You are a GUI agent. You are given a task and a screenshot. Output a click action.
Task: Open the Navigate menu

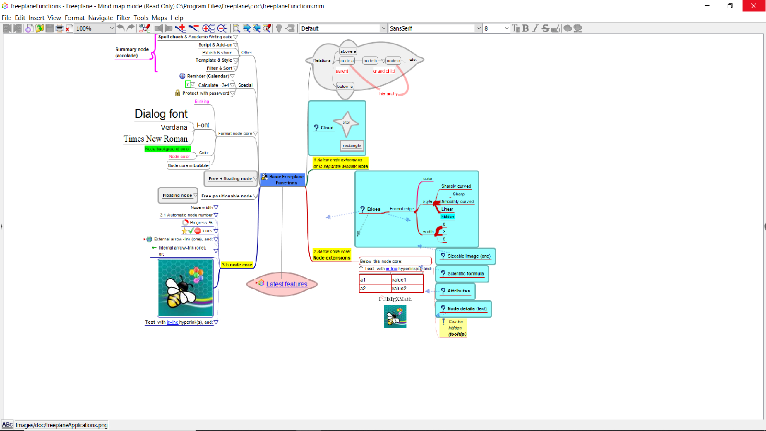[x=101, y=18]
